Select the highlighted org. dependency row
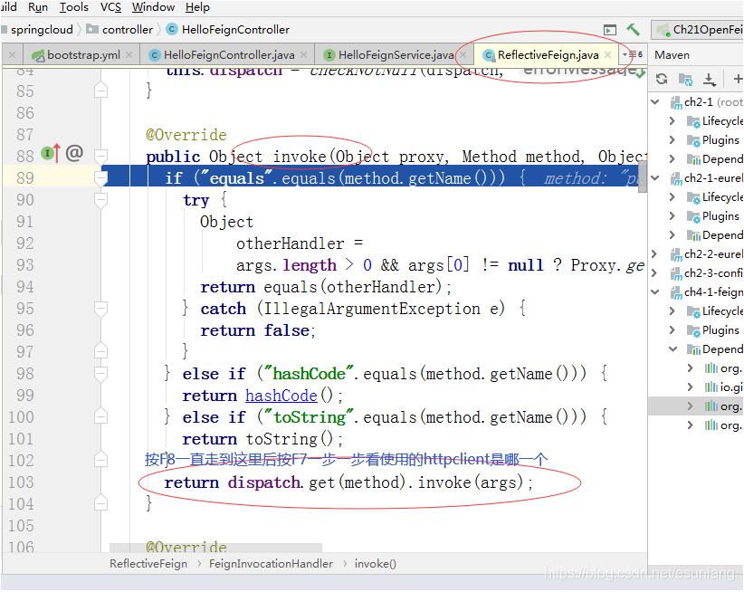The width and height of the screenshot is (744, 592). tap(696, 406)
